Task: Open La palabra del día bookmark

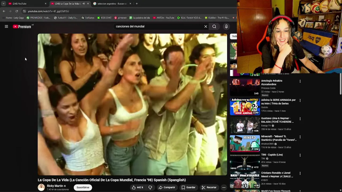Action: click(139, 18)
